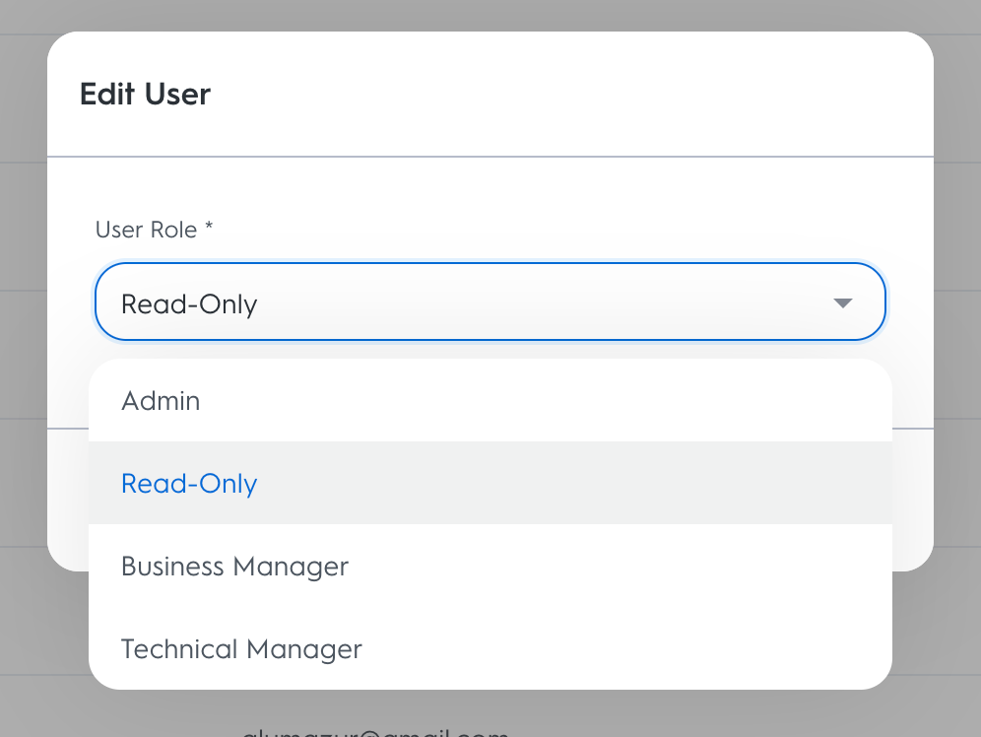981x737 pixels.
Task: Click the partially visible email address below
Action: [x=374, y=731]
